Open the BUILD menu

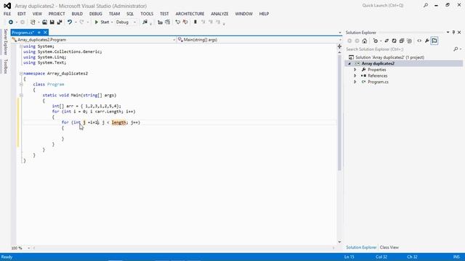pos(77,14)
